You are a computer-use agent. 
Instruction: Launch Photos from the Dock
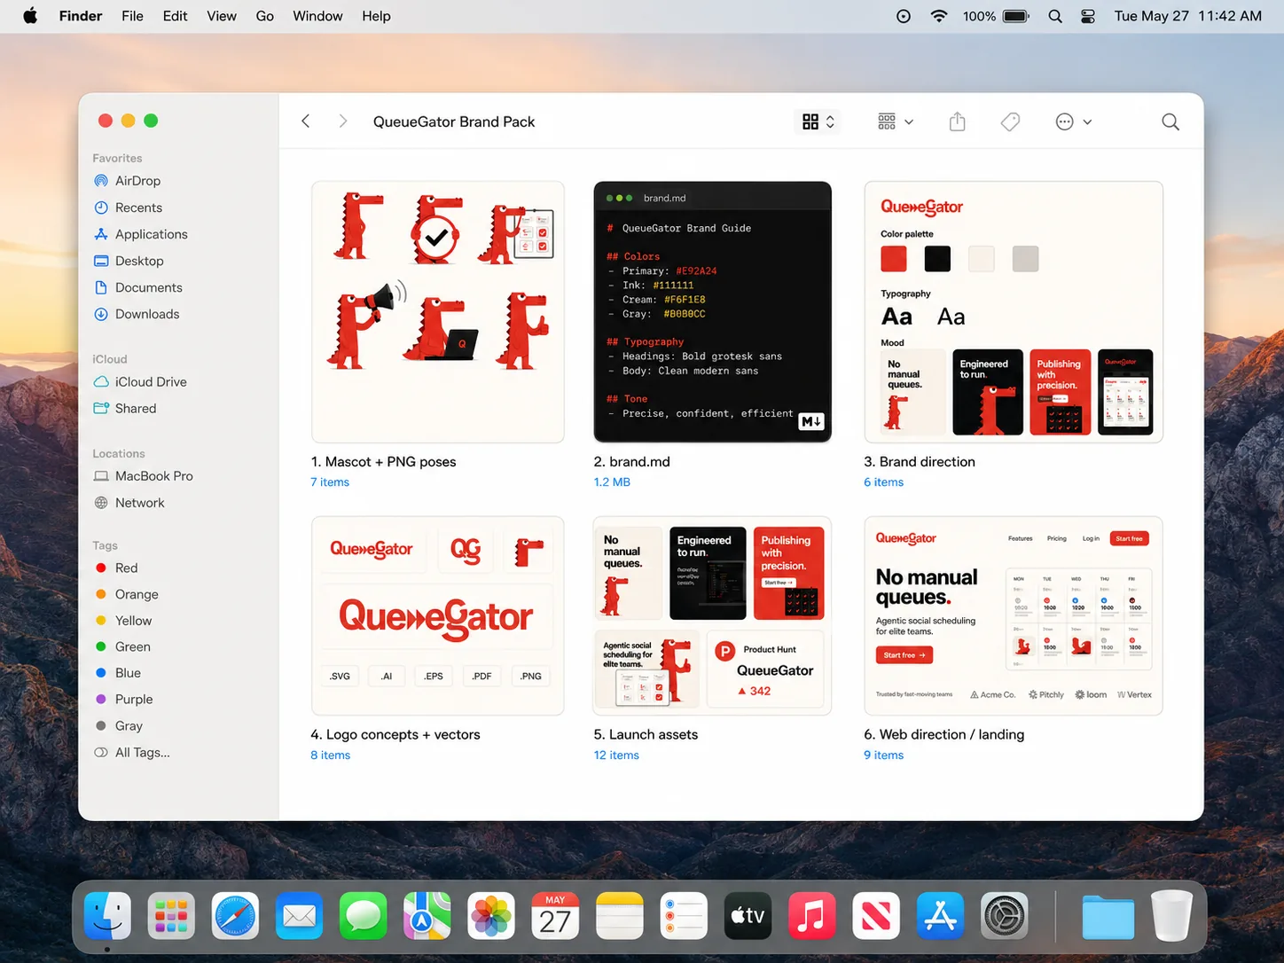coord(490,916)
